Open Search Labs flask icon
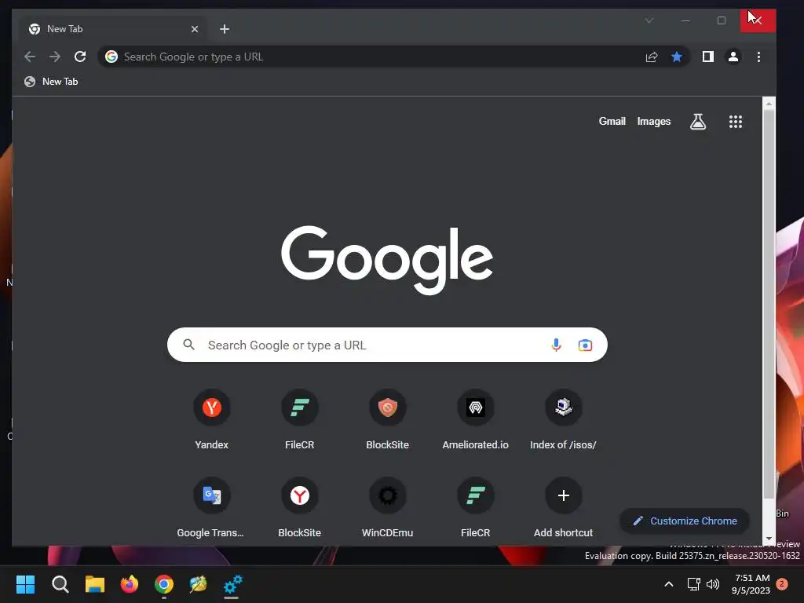Image resolution: width=804 pixels, height=603 pixels. point(698,122)
